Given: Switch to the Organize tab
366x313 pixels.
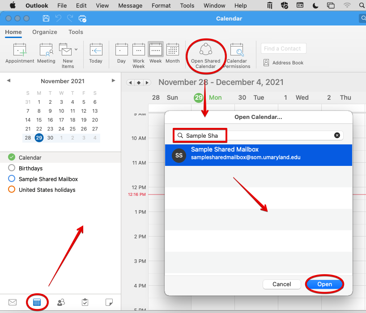Looking at the screenshot, I should click(45, 32).
